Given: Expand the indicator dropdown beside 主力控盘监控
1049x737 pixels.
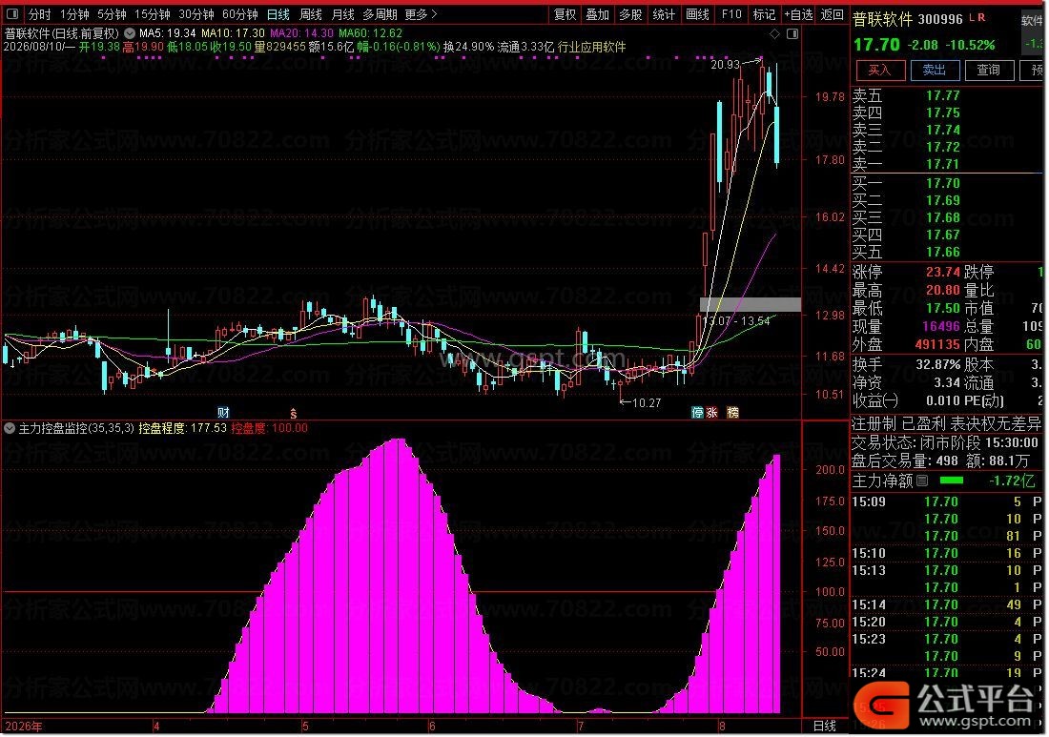Looking at the screenshot, I should [10, 428].
